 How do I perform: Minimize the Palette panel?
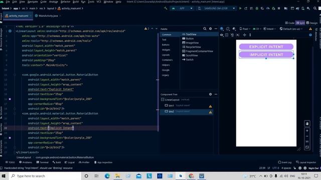tap(216, 29)
